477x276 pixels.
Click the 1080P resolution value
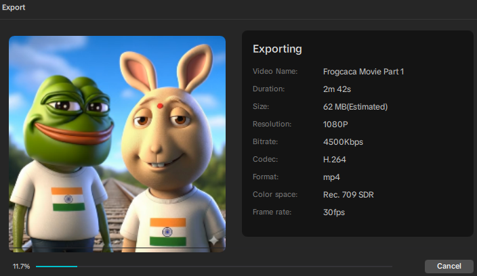tap(336, 124)
